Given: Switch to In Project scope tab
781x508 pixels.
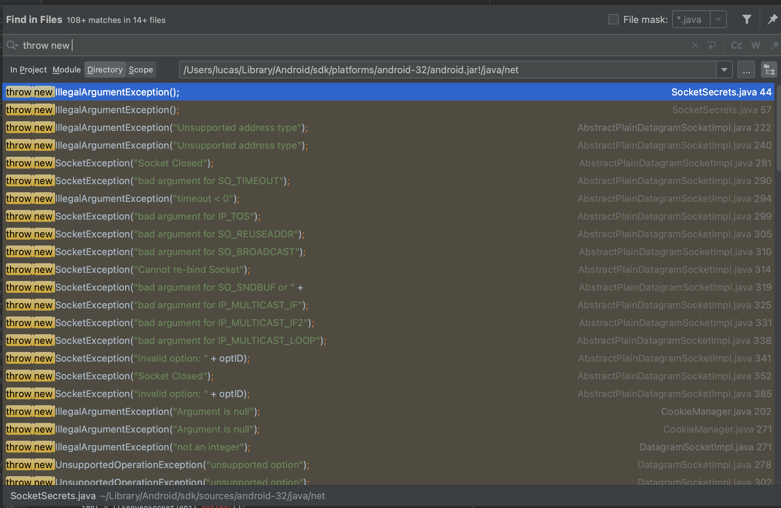Looking at the screenshot, I should 29,70.
